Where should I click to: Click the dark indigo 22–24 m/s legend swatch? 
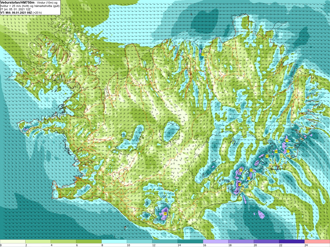coord(292,242)
